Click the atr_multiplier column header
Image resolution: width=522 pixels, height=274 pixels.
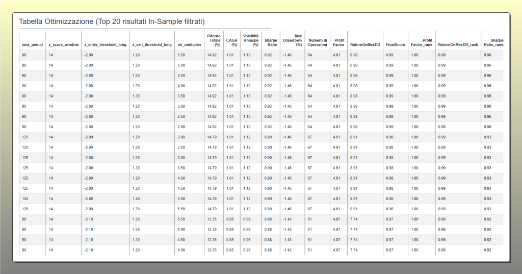(188, 45)
